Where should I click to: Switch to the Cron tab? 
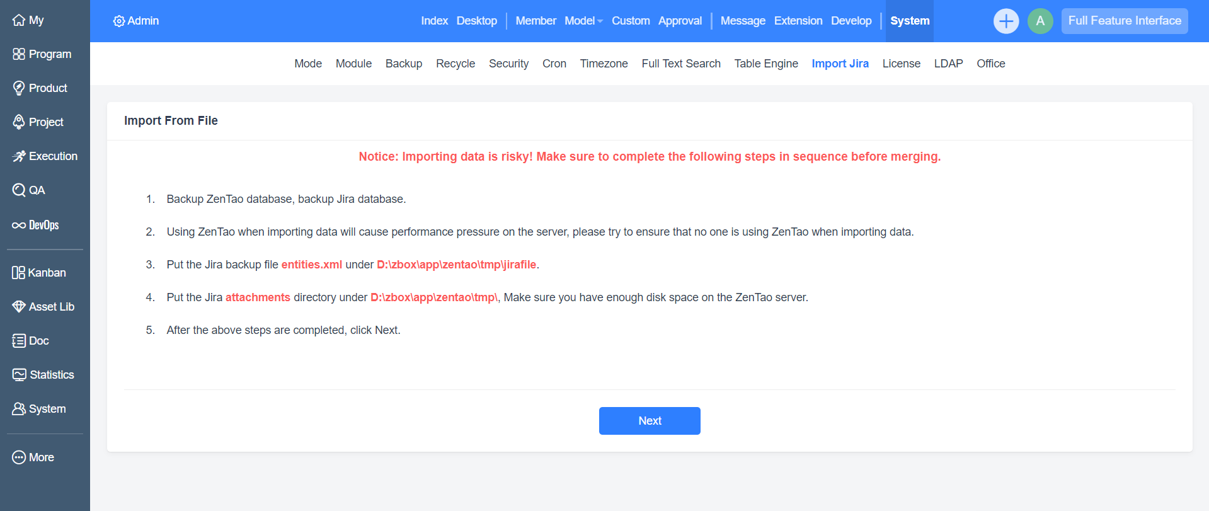pos(554,64)
